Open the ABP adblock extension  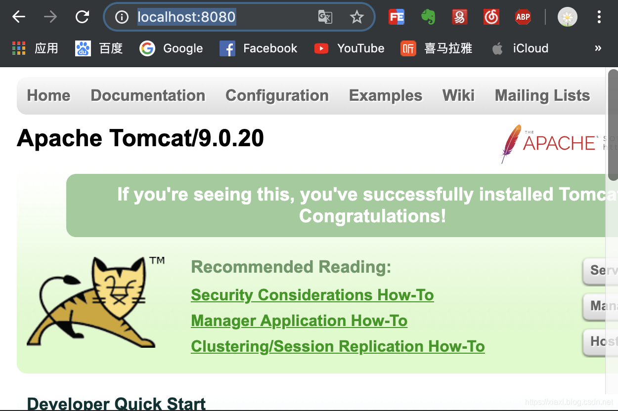[x=523, y=17]
